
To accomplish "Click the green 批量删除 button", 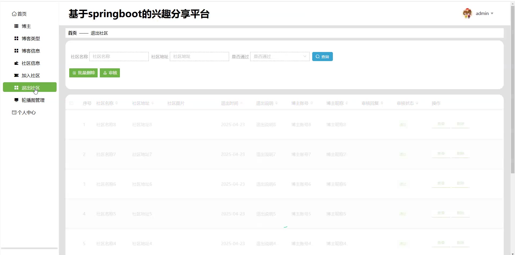I will point(83,73).
